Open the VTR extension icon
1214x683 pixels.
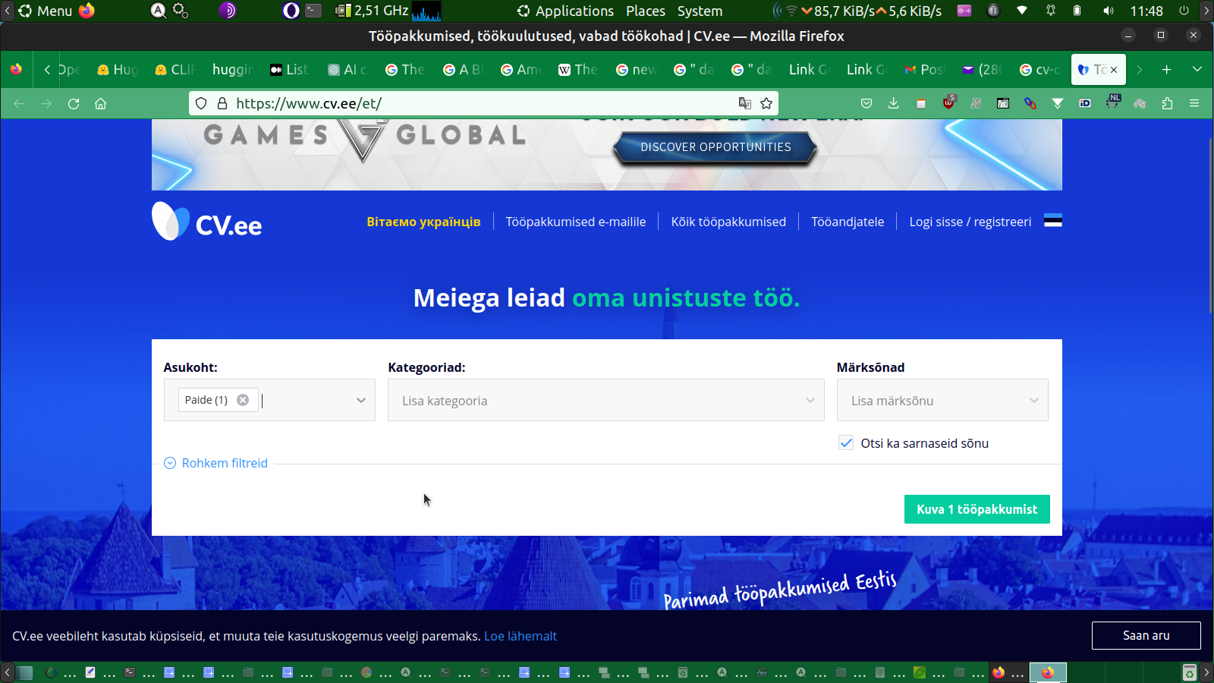pyautogui.click(x=1003, y=103)
